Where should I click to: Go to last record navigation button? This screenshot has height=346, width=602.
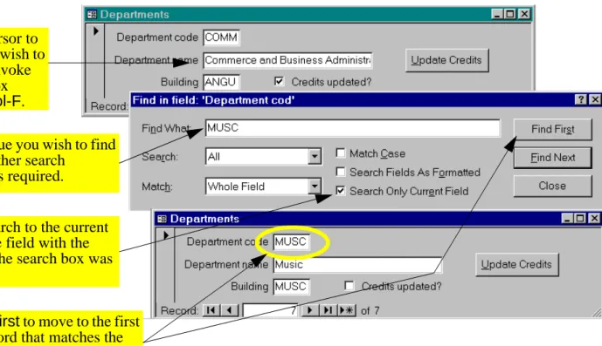(x=328, y=310)
